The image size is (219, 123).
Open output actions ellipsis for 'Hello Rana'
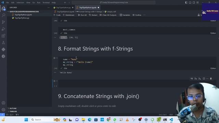pos(55,72)
